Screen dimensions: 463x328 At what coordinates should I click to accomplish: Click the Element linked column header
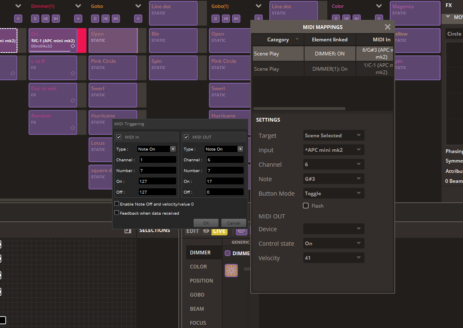coord(330,40)
